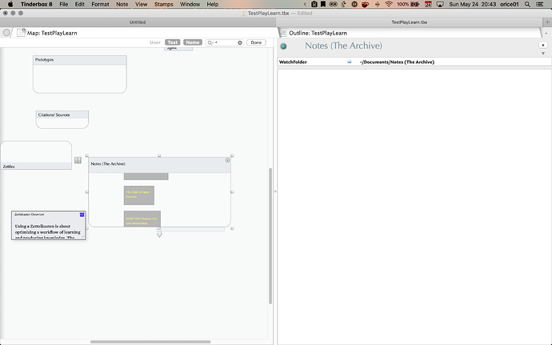Image resolution: width=552 pixels, height=345 pixels.
Task: Open the File menu
Action: pos(64,4)
